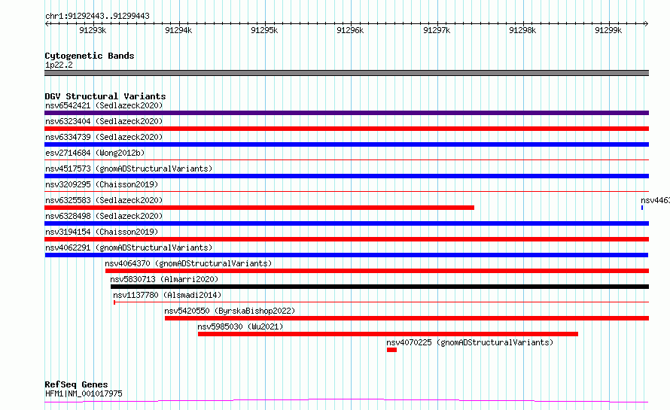Open nsv5420550 (ByrskaBishop2022) variant label
This screenshot has width=670, height=410.
pyautogui.click(x=230, y=311)
